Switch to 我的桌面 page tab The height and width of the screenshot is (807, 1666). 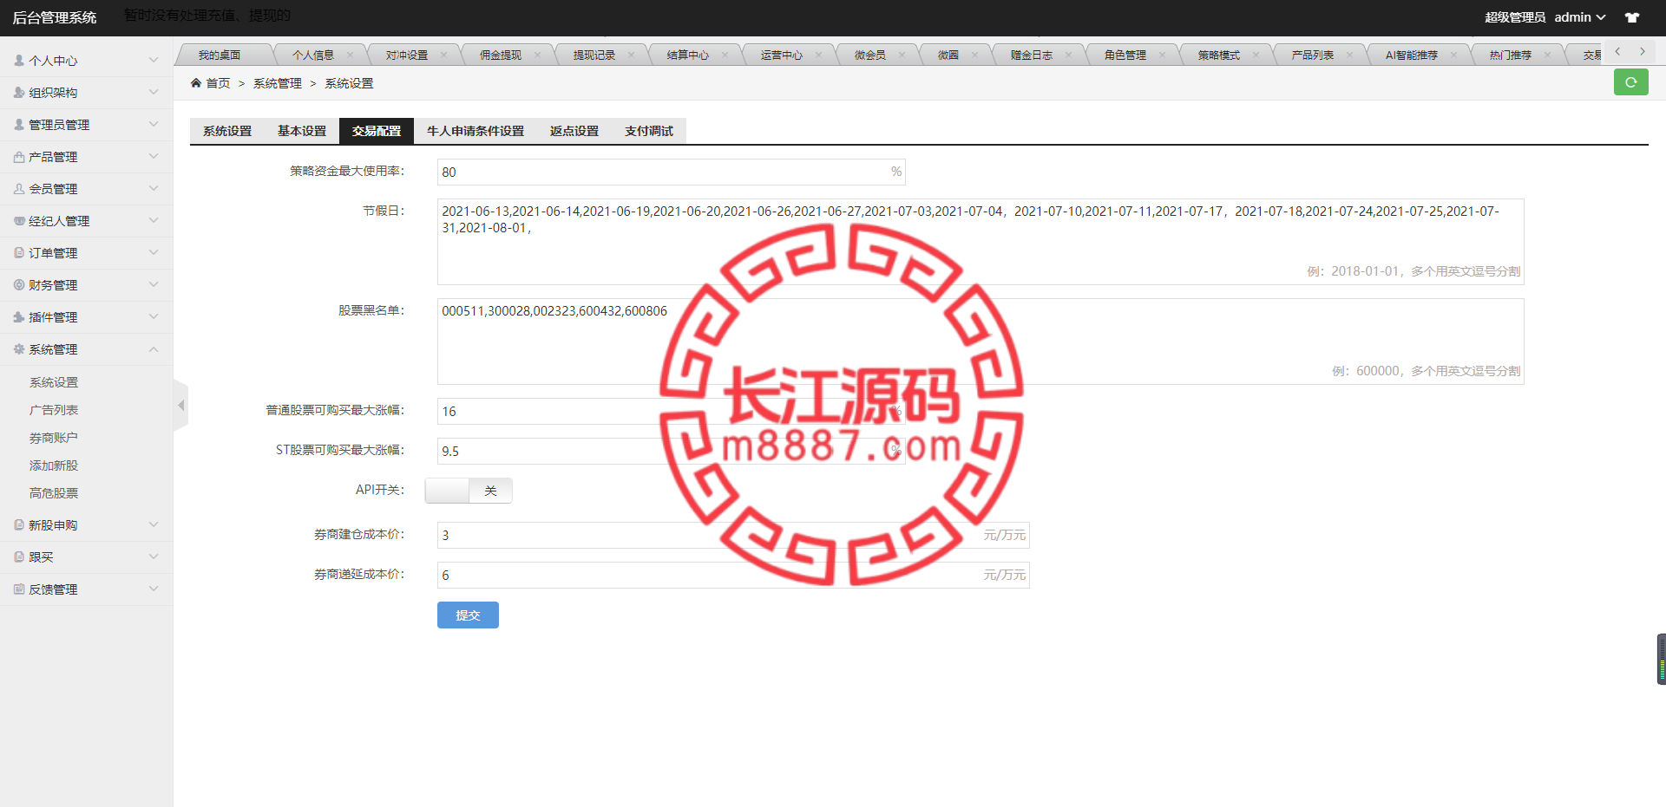coord(220,55)
